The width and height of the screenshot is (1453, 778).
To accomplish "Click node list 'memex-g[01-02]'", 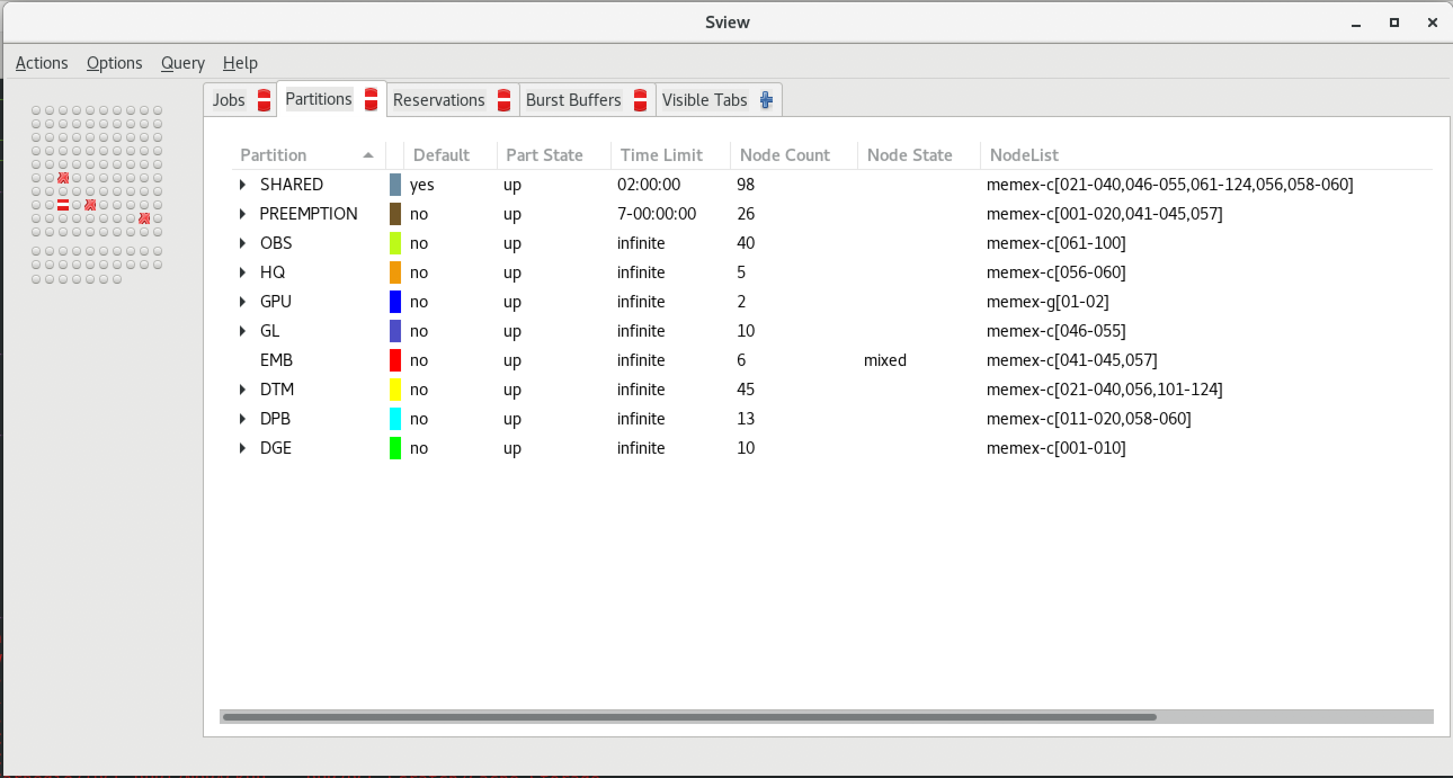I will (x=1048, y=302).
